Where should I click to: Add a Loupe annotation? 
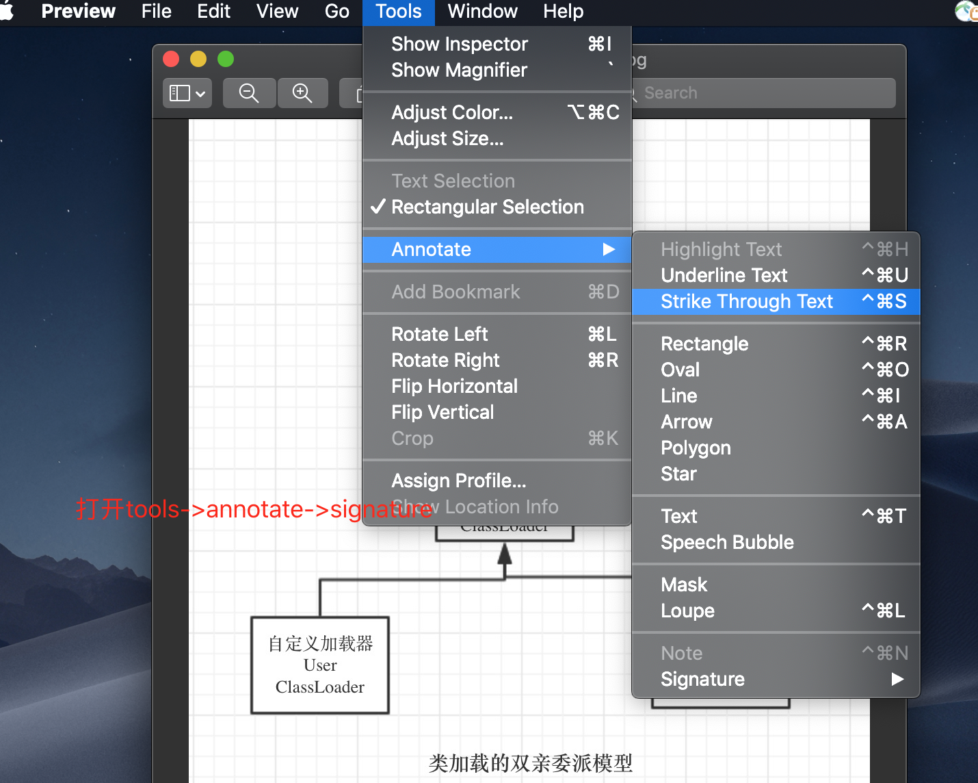(776, 611)
